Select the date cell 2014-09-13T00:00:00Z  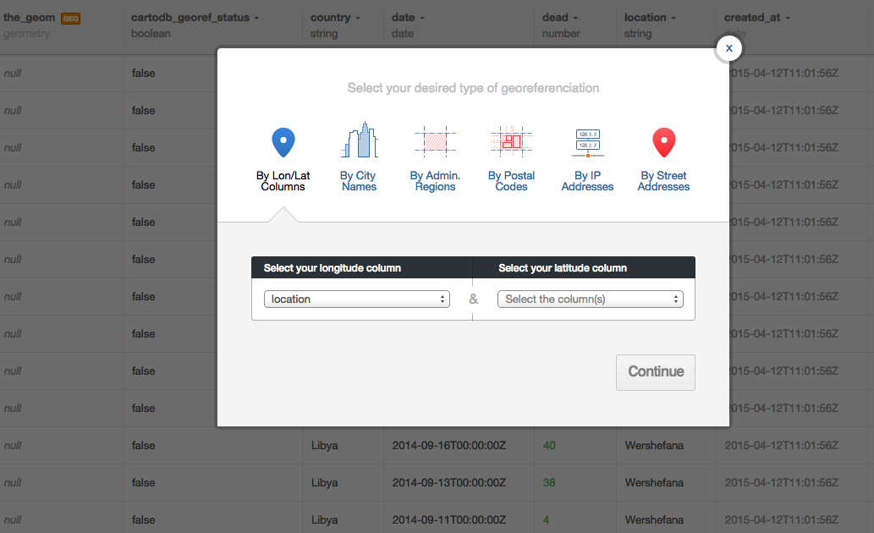pyautogui.click(x=448, y=483)
